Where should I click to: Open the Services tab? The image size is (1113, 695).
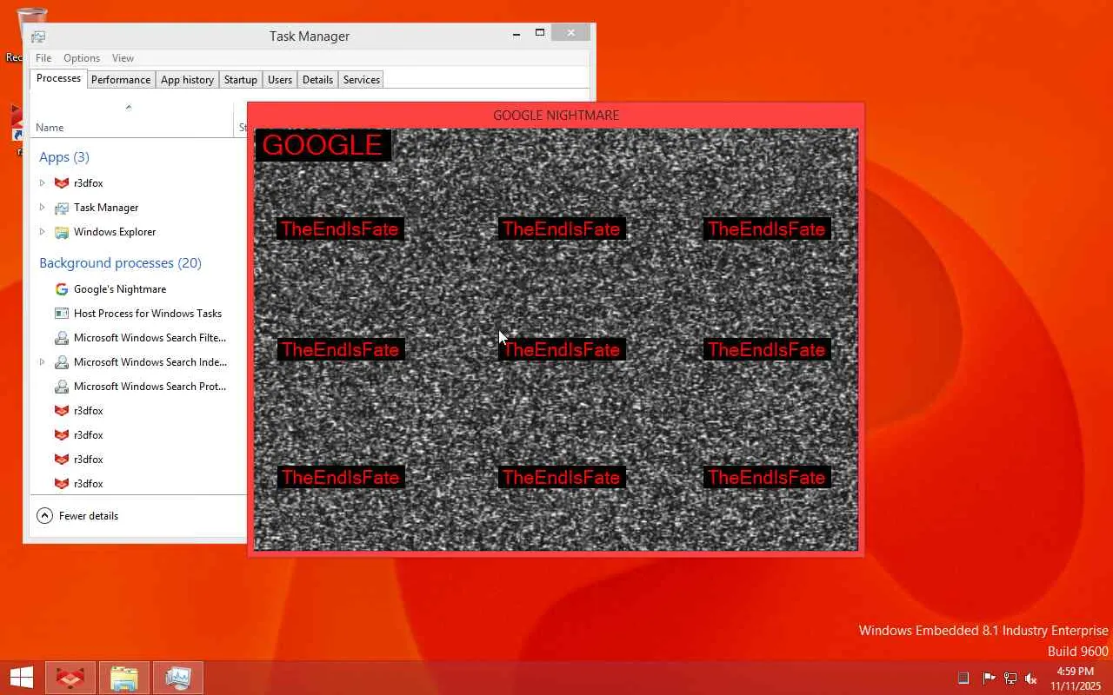[362, 80]
